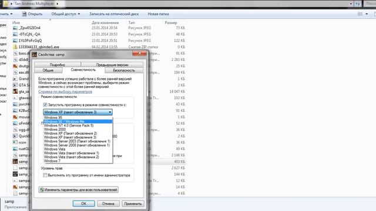Toggle the compatibility mode checkbox
The height and width of the screenshot is (211, 376).
click(45, 105)
